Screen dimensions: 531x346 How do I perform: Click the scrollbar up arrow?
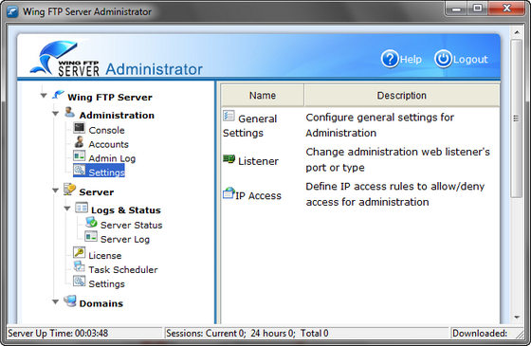[517, 32]
